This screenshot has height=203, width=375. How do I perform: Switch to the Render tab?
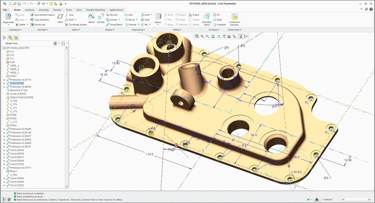[x=57, y=10]
